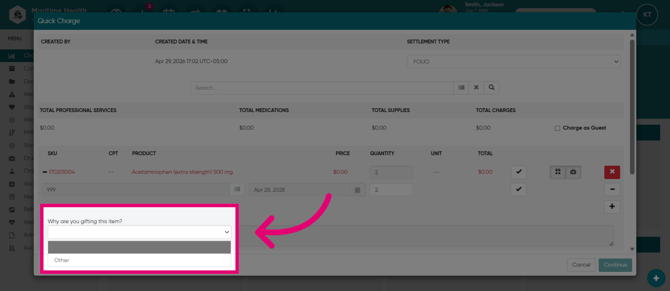
Task: Click the dialog scrollbar down arrow
Action: point(632,249)
